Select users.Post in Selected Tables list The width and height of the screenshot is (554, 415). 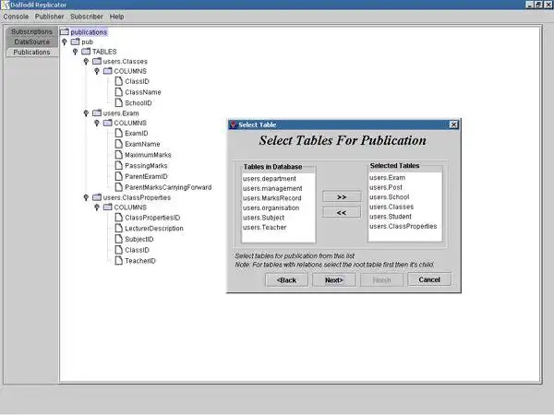pyautogui.click(x=405, y=187)
